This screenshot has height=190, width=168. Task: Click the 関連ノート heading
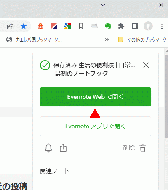pos(55,171)
